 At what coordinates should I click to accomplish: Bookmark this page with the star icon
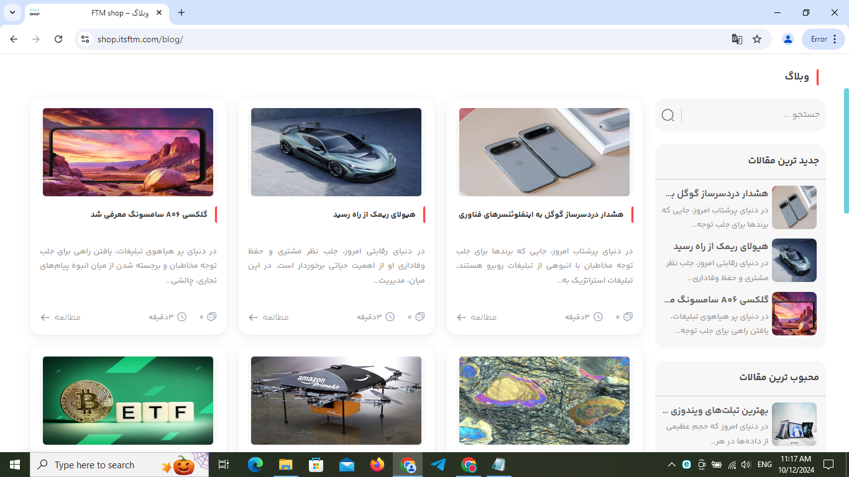[x=757, y=39]
